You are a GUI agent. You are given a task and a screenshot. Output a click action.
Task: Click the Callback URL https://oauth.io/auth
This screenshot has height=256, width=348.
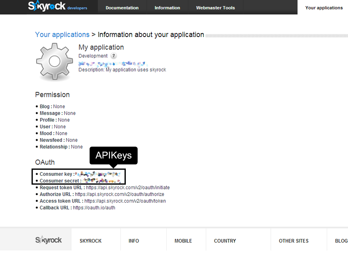click(x=94, y=208)
